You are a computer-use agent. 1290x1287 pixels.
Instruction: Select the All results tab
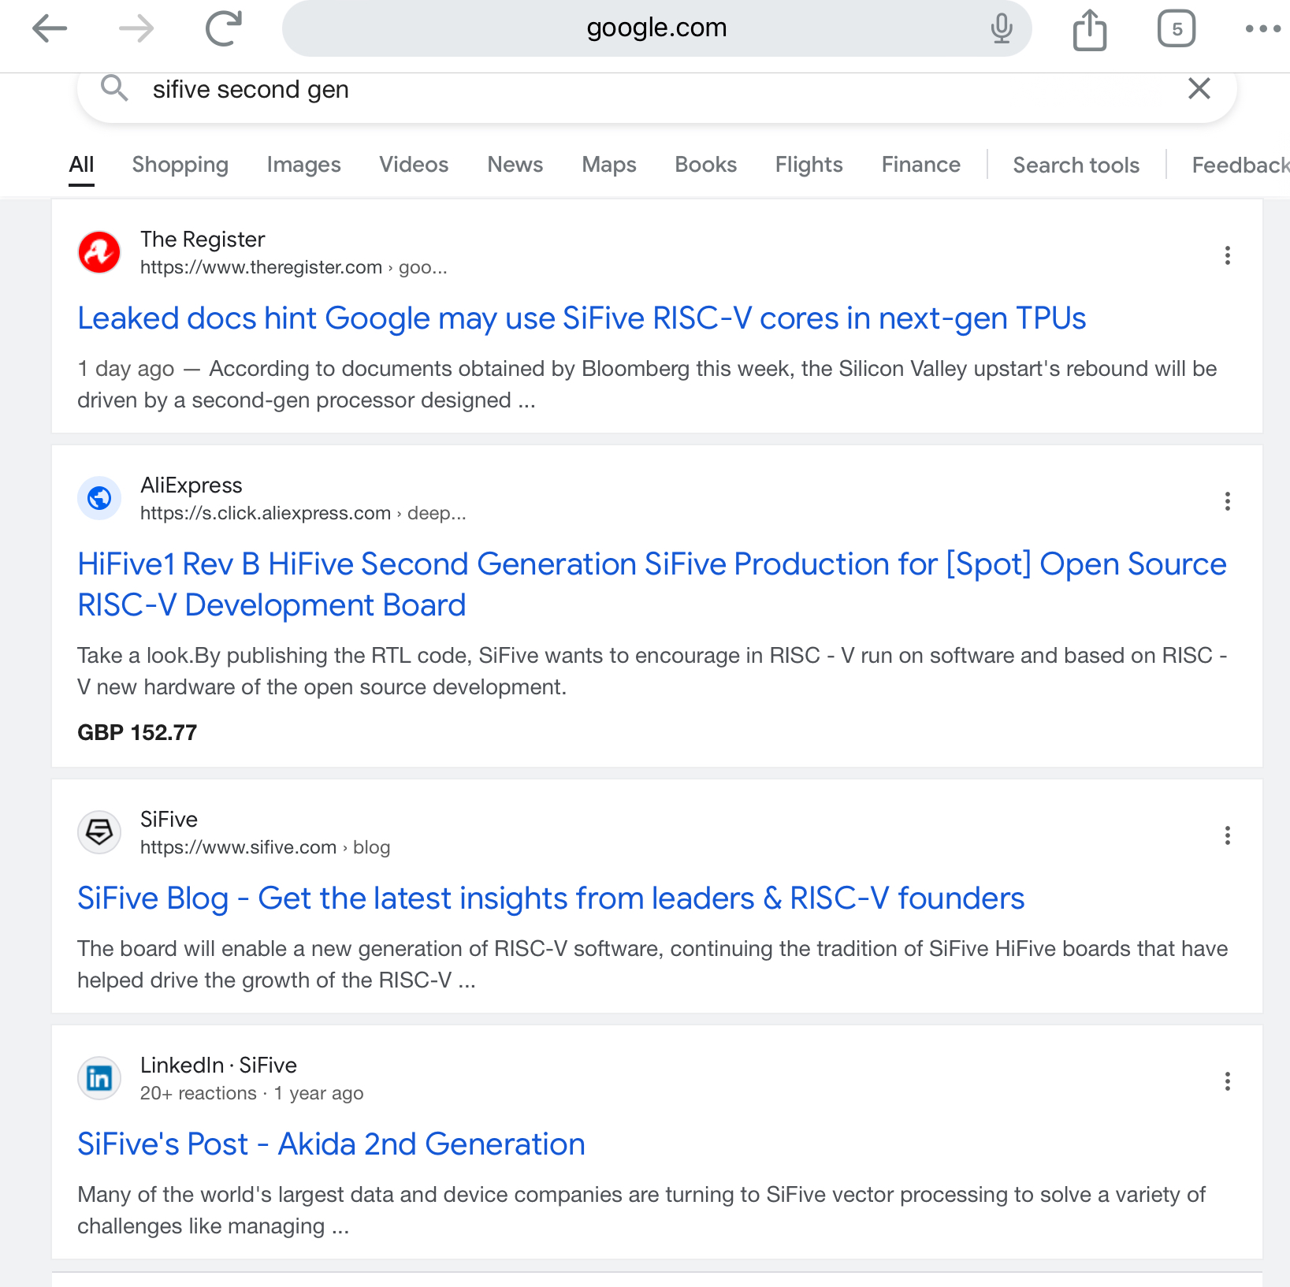pos(81,165)
